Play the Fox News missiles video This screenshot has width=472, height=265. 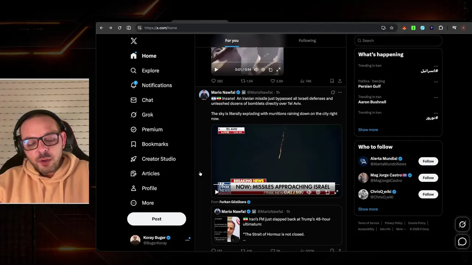216,192
